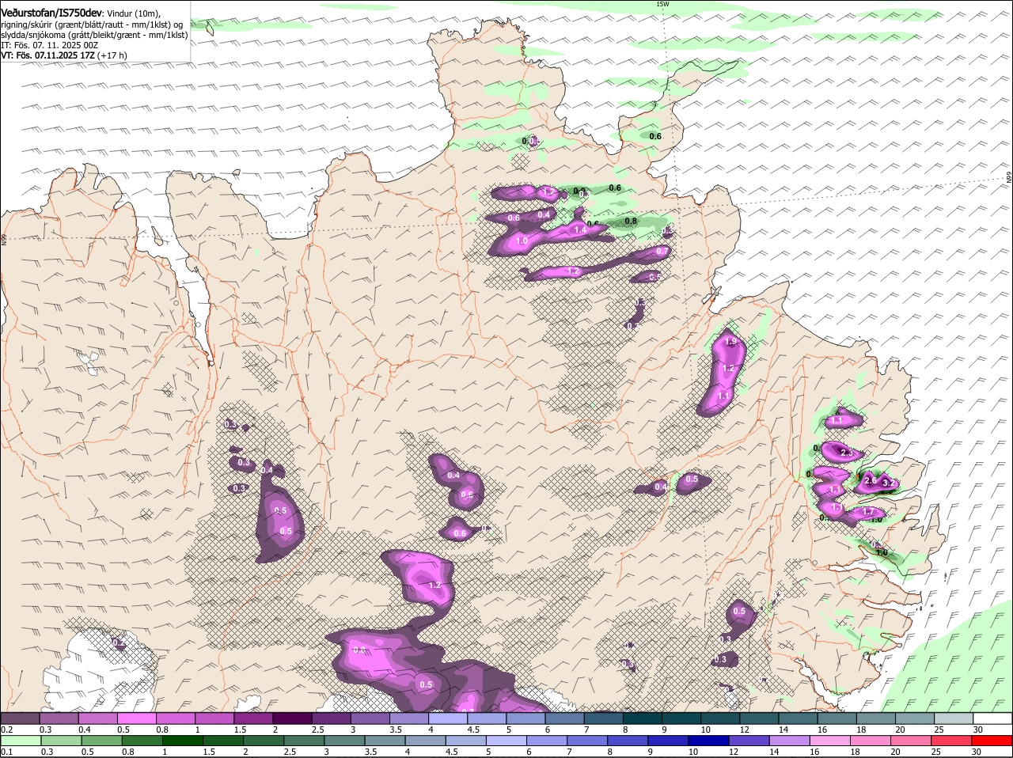Pick the white swatch after 30 on the upper scale
Screen dimensions: 1013x758
coord(992,718)
